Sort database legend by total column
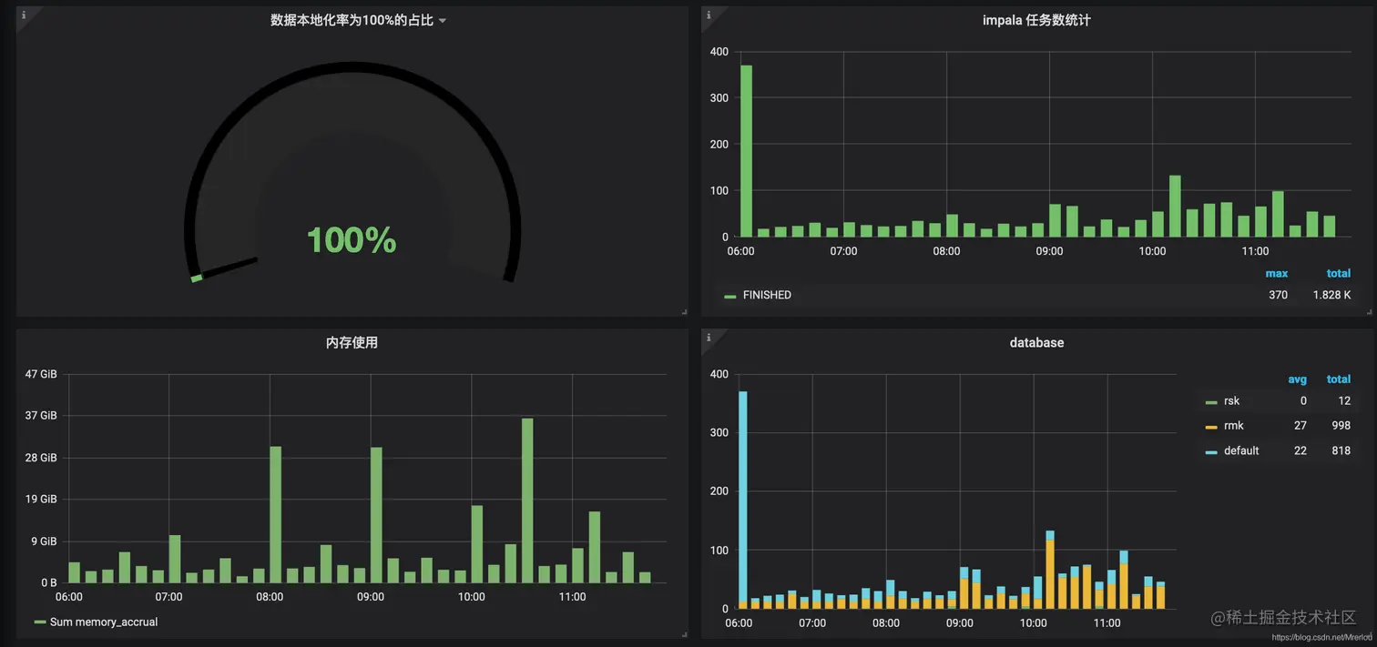Viewport: 1377px width, 647px height. click(x=1338, y=379)
